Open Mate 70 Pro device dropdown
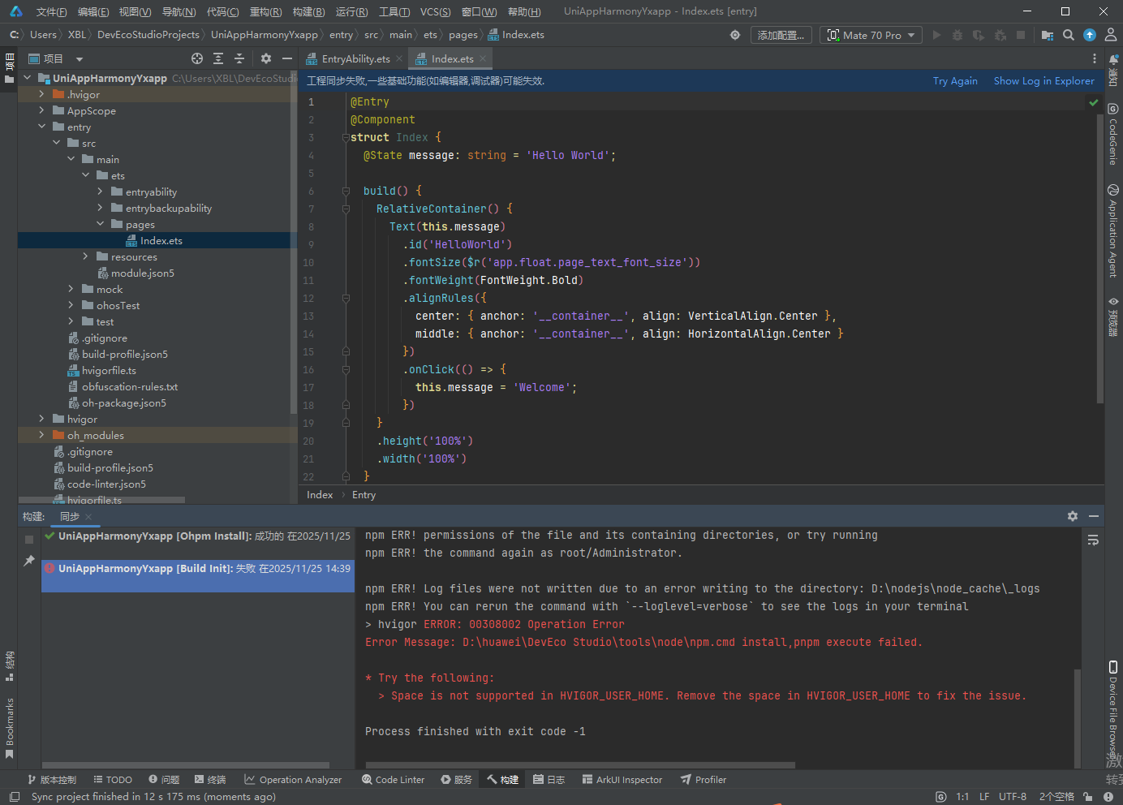The width and height of the screenshot is (1123, 805). click(x=871, y=35)
